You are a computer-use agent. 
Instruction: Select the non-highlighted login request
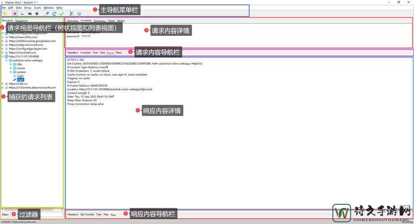click(20, 76)
